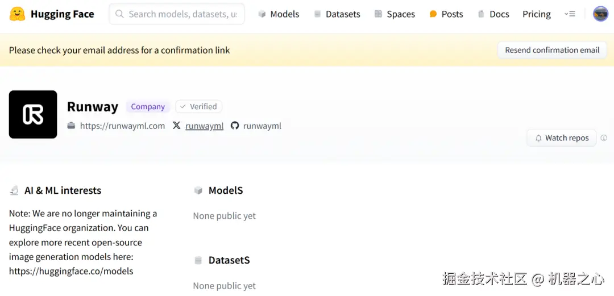Screen dimensions: 614x296
Task: Toggle Watch repos for Runway
Action: pyautogui.click(x=561, y=138)
